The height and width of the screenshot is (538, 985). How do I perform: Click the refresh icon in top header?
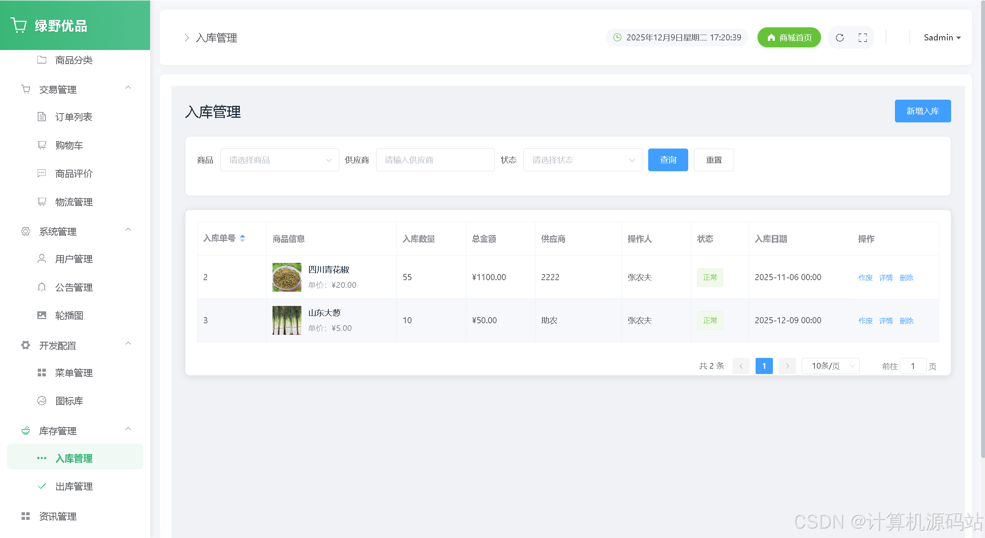(840, 38)
